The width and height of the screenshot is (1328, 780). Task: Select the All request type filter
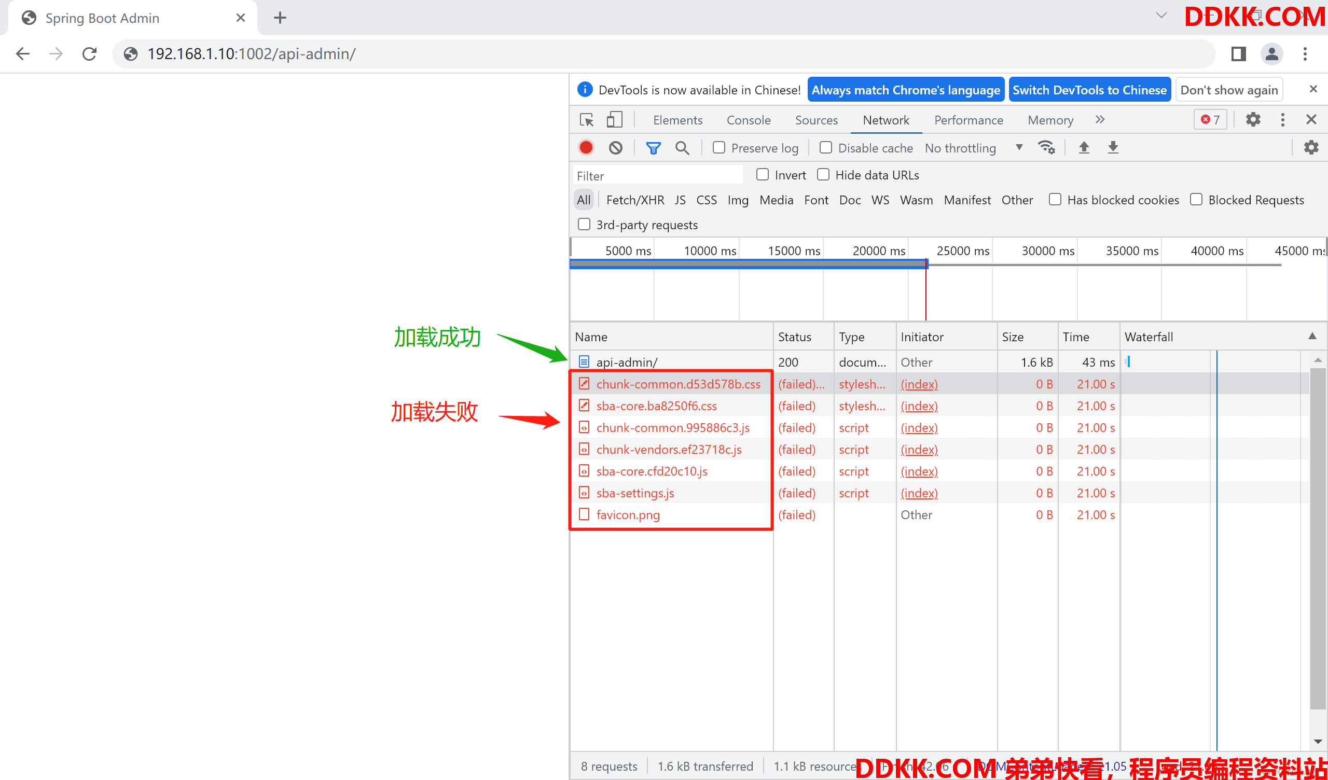click(584, 200)
